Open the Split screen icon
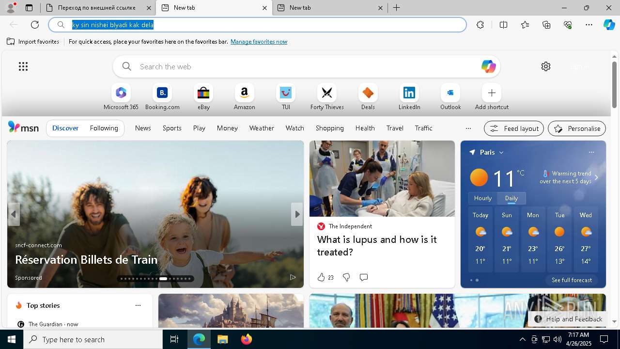The height and width of the screenshot is (349, 620). coord(503,25)
